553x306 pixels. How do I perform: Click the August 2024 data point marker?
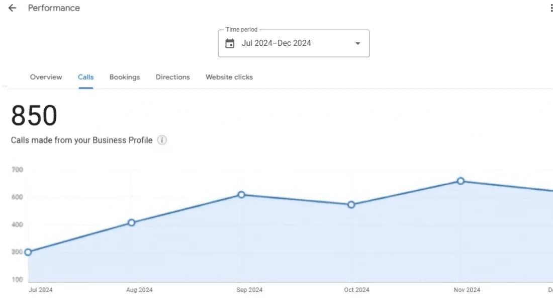coord(132,221)
